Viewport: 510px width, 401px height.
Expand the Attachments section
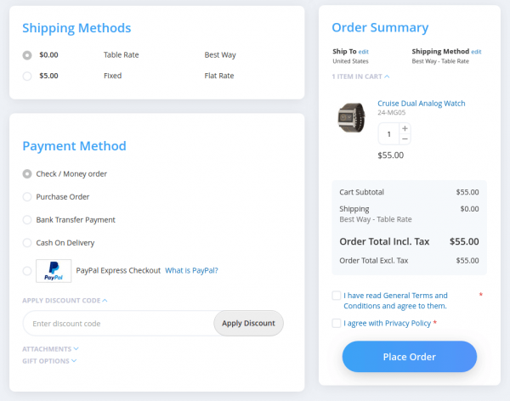pos(50,348)
